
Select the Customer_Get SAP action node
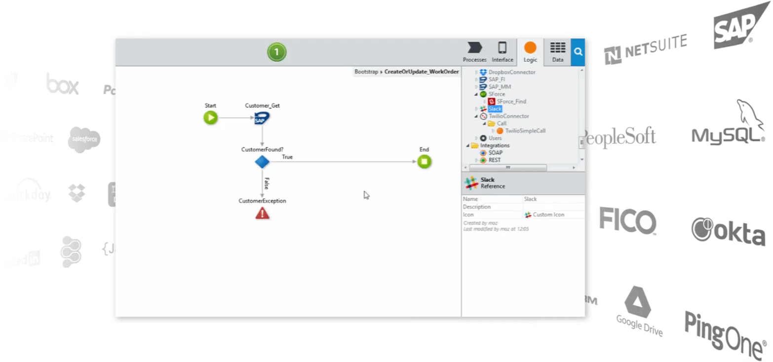pos(262,118)
